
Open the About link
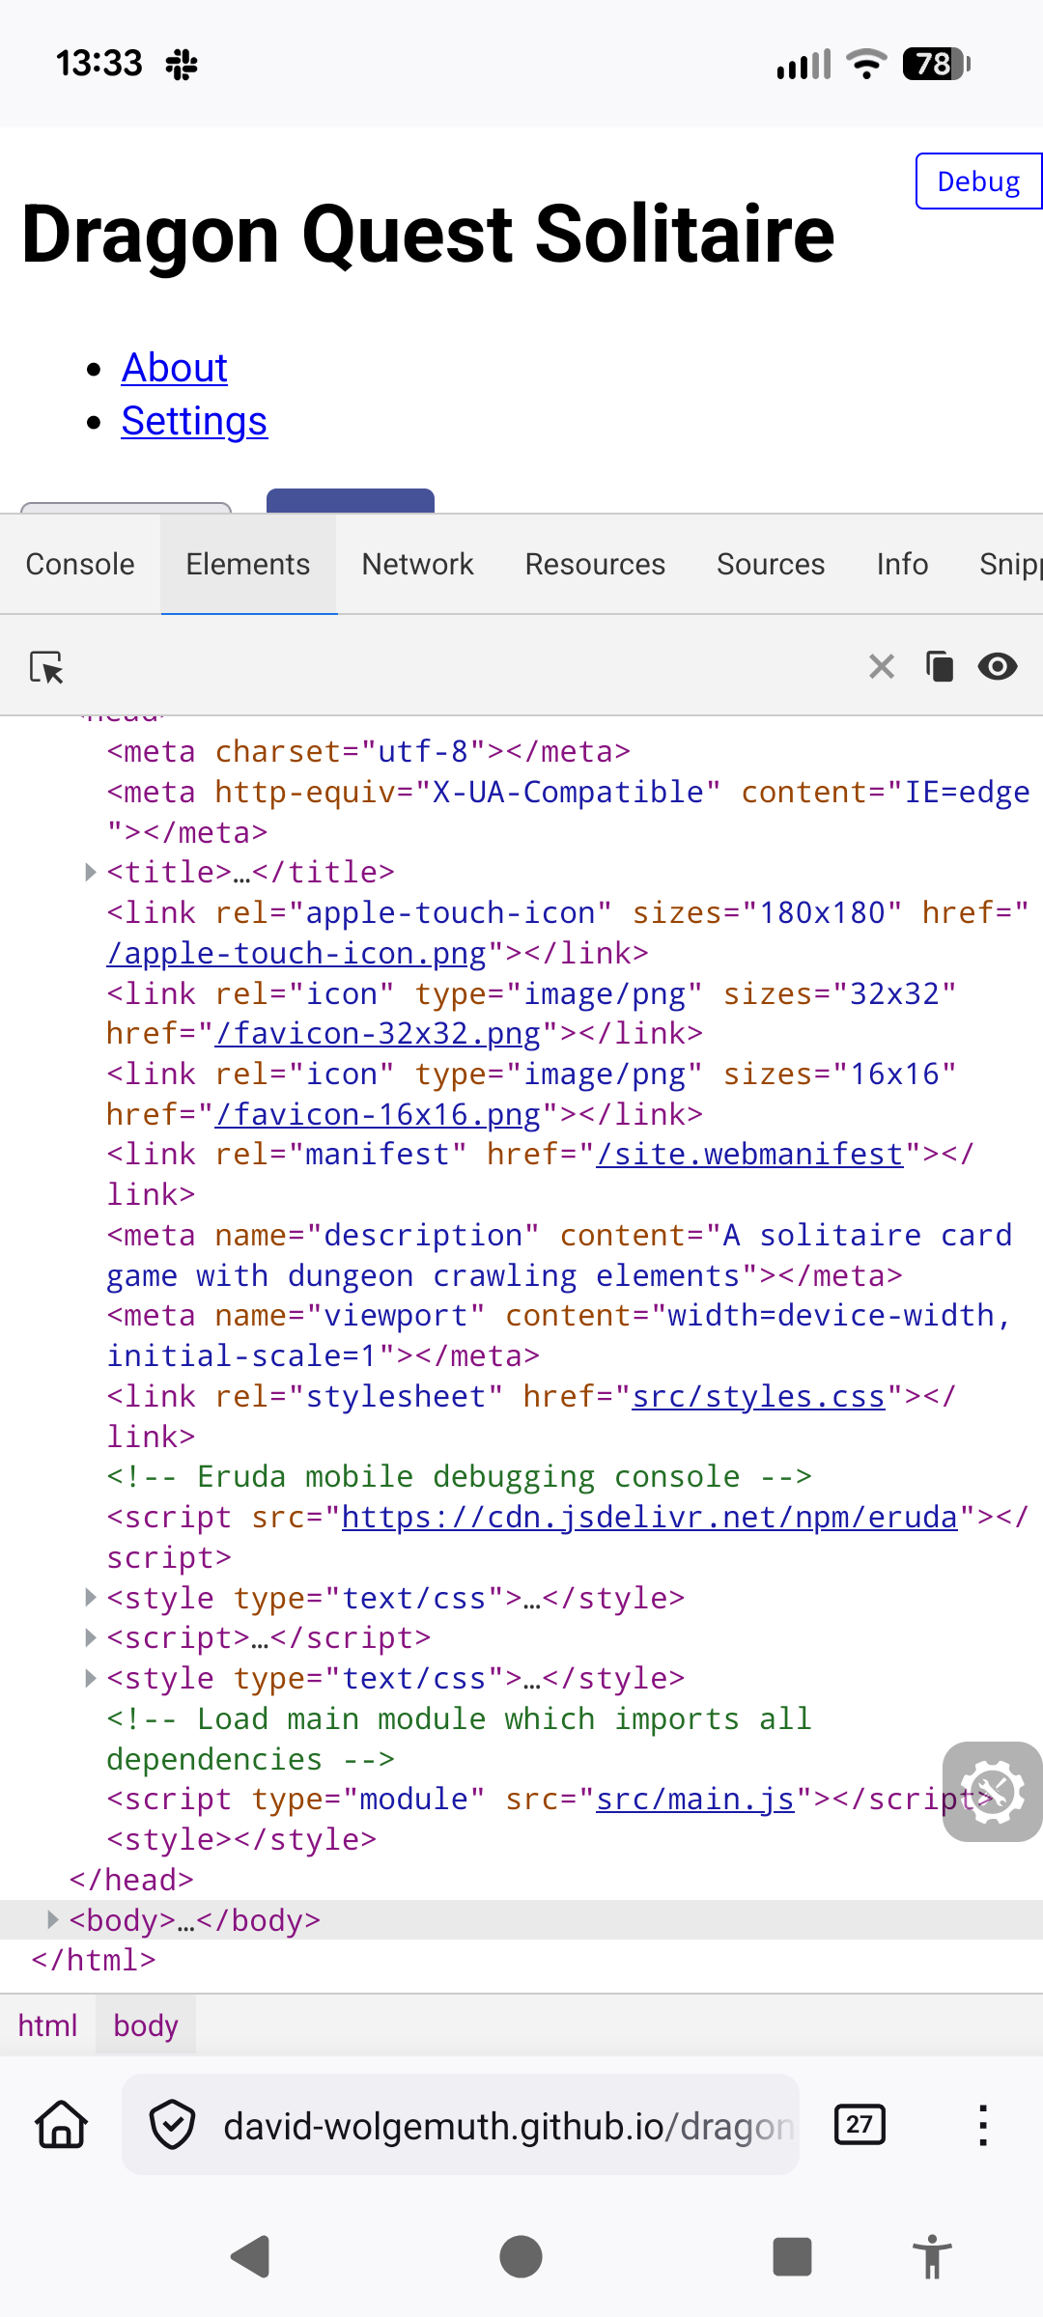pyautogui.click(x=175, y=368)
